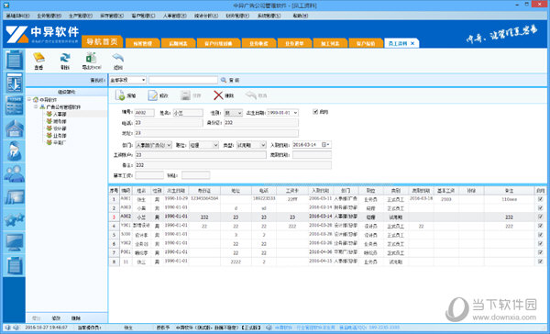Open the sidebar form list icon below download icon
This screenshot has width=550, height=334.
(15, 106)
